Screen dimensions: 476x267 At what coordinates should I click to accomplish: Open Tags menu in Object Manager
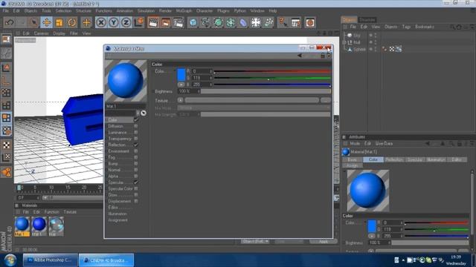point(406,27)
